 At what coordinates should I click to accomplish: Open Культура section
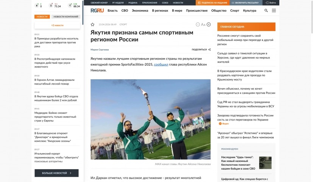249,11
